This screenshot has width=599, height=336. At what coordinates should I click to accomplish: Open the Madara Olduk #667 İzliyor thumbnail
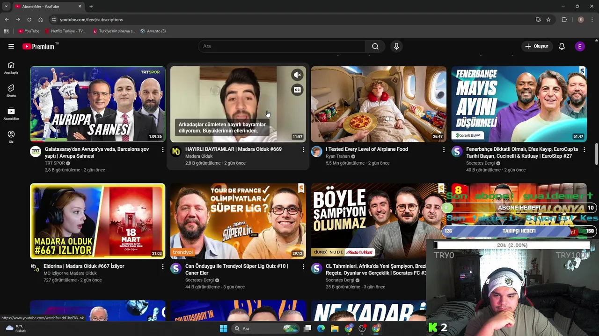click(97, 221)
